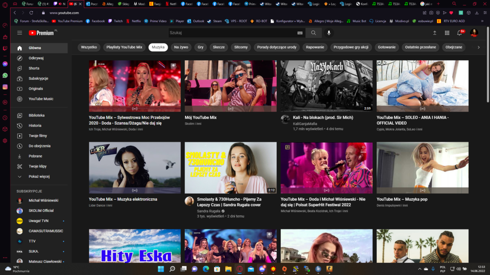Open Historia icon in sidebar

(20, 125)
